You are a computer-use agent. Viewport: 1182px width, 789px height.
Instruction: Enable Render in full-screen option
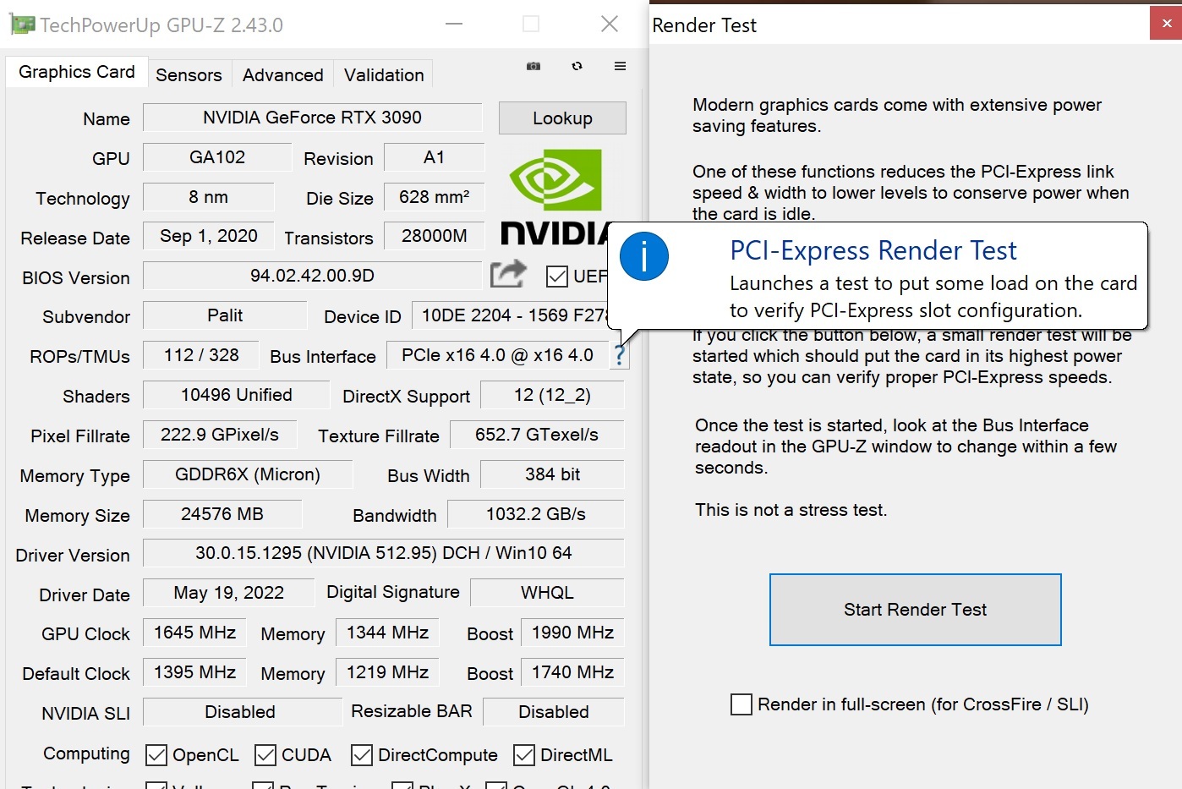[741, 704]
